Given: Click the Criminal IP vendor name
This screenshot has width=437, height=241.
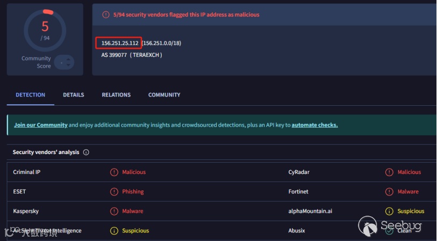Looking at the screenshot, I should coord(27,172).
